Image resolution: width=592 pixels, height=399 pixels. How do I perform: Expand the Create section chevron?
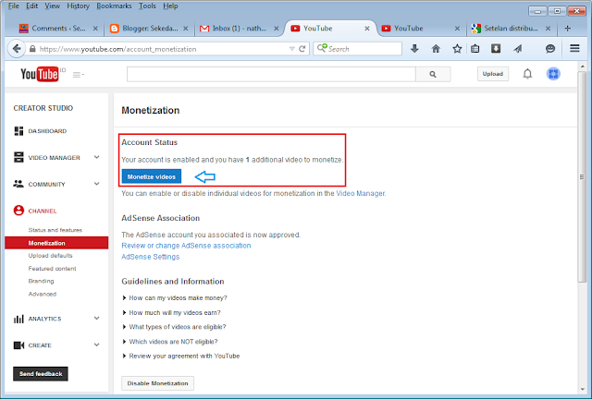(96, 345)
